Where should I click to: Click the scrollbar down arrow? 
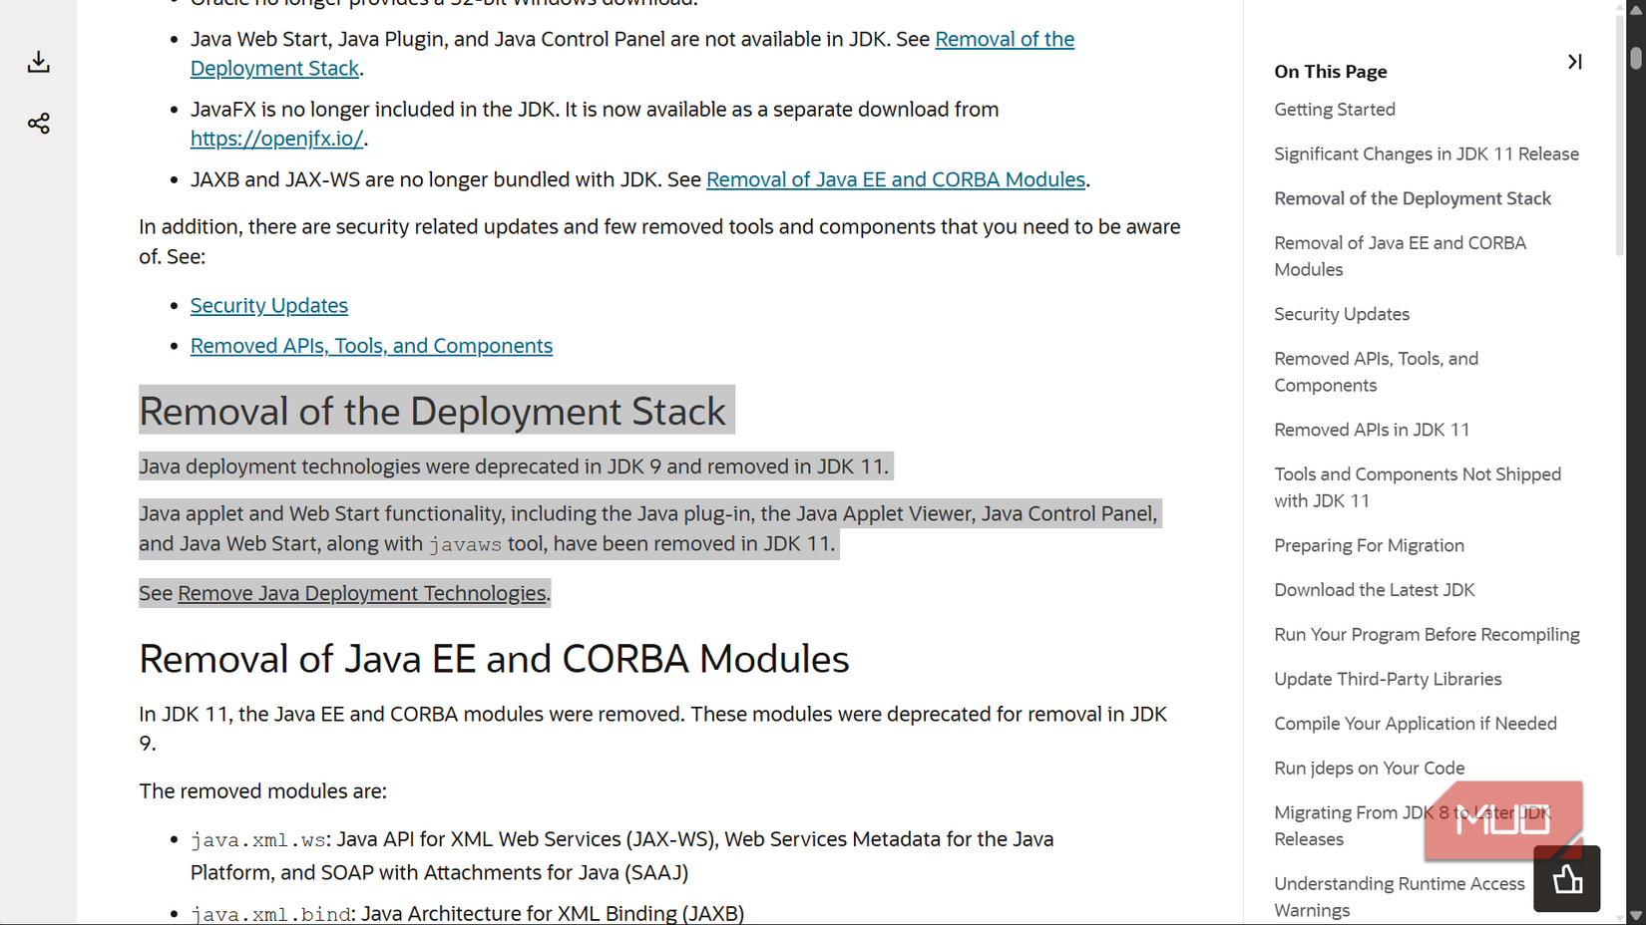point(1636,915)
